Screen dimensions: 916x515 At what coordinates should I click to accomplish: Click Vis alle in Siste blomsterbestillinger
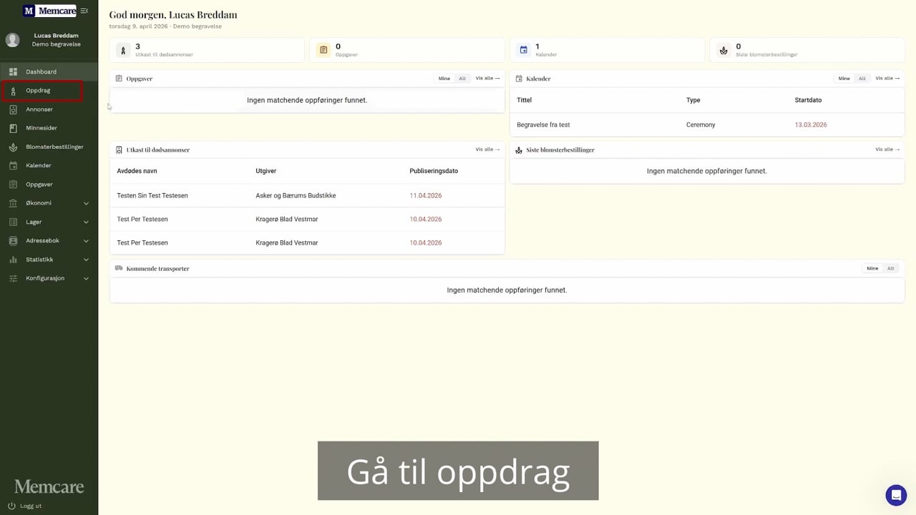tap(887, 149)
